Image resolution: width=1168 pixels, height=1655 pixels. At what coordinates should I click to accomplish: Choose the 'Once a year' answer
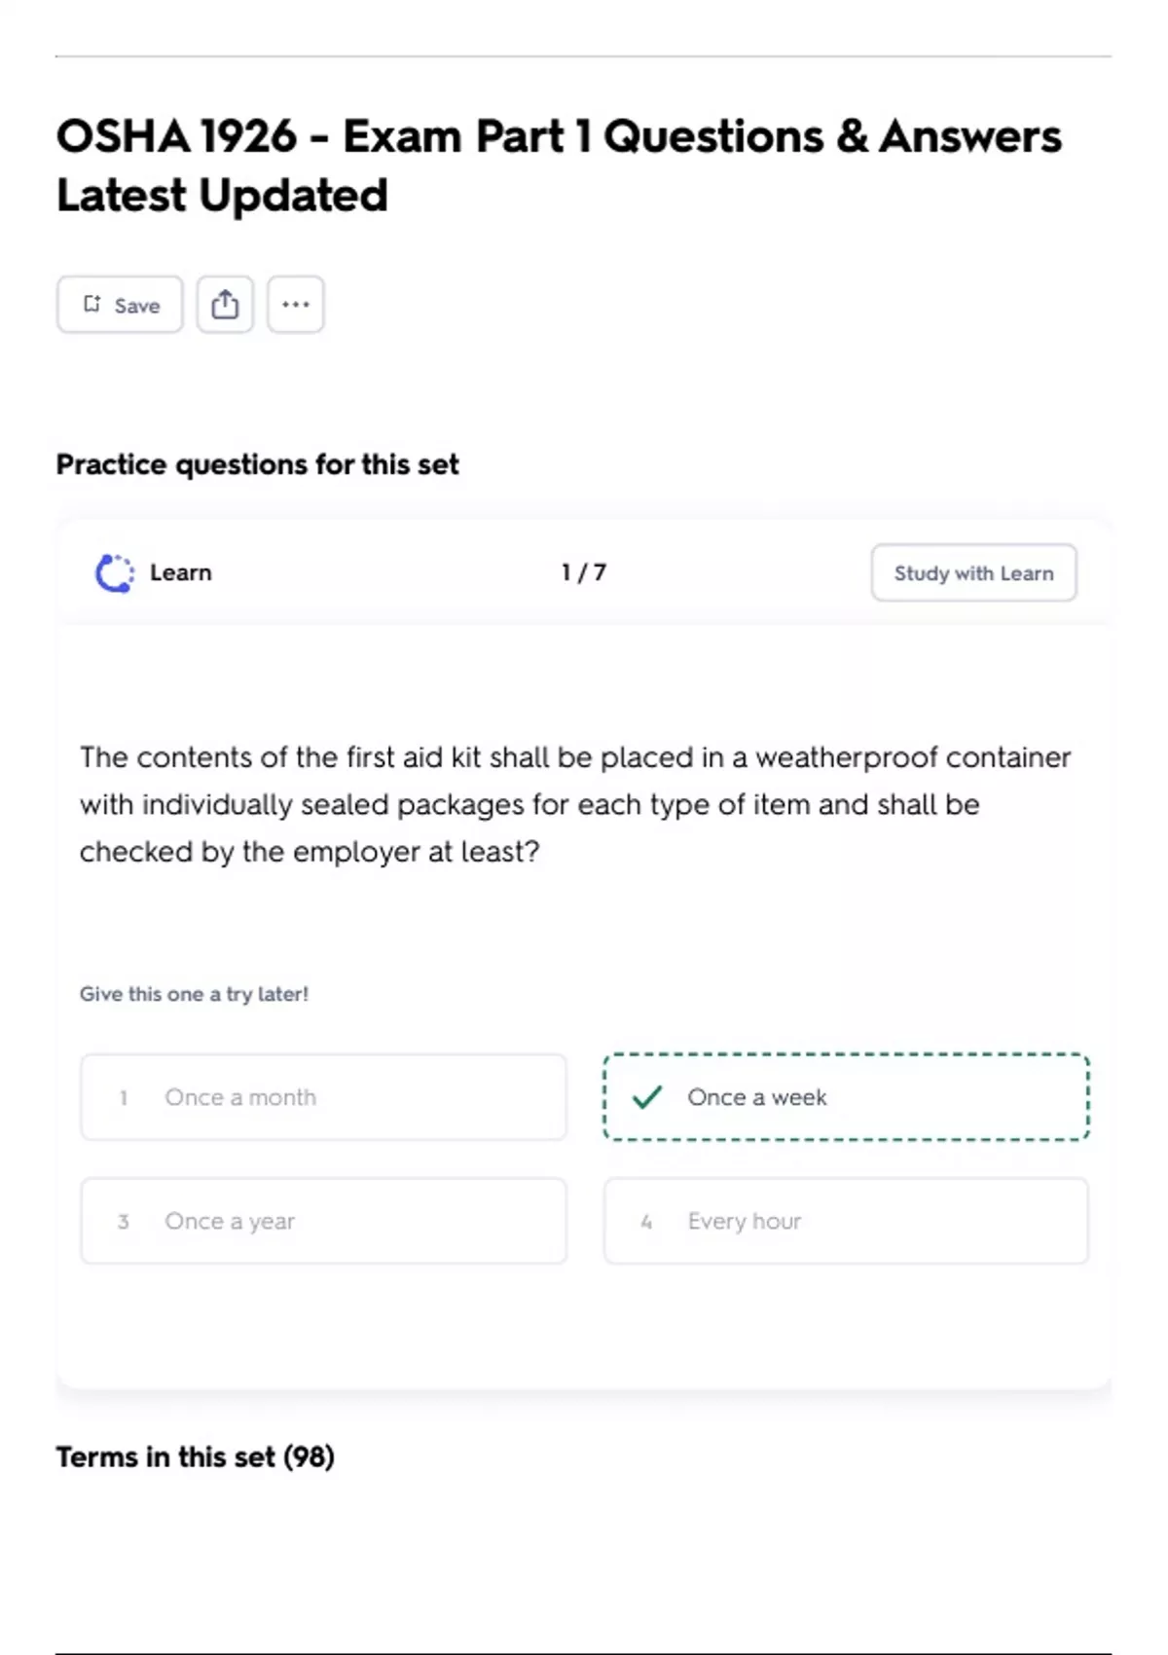tap(323, 1221)
